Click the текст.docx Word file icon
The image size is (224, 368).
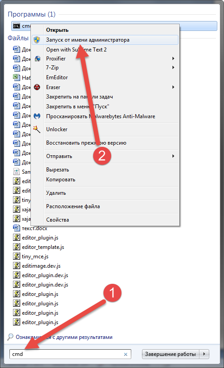click(17, 228)
